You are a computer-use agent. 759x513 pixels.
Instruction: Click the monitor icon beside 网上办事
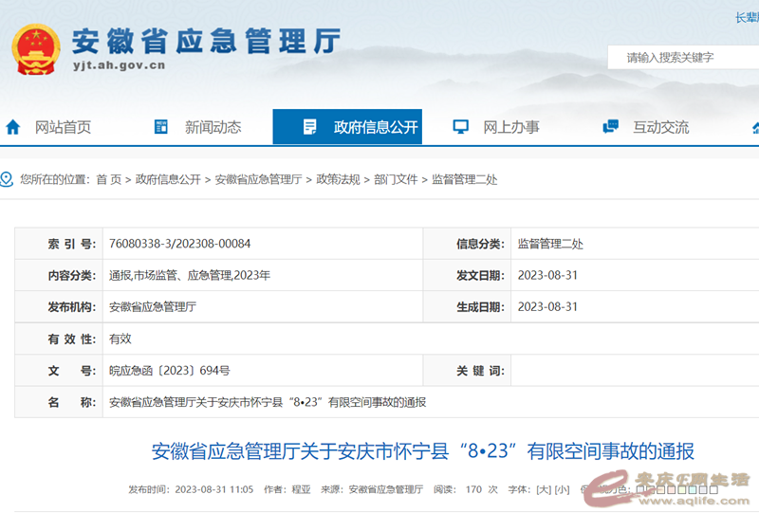[461, 127]
